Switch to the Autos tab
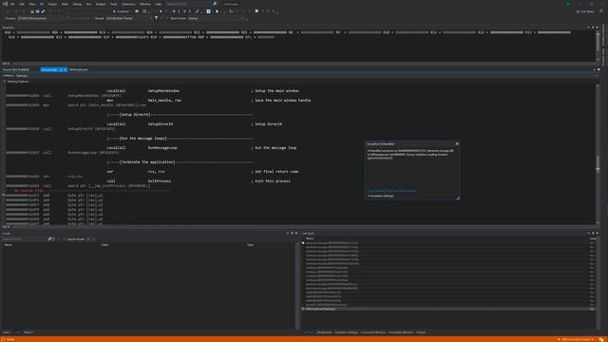This screenshot has width=608, height=342. pyautogui.click(x=7, y=332)
